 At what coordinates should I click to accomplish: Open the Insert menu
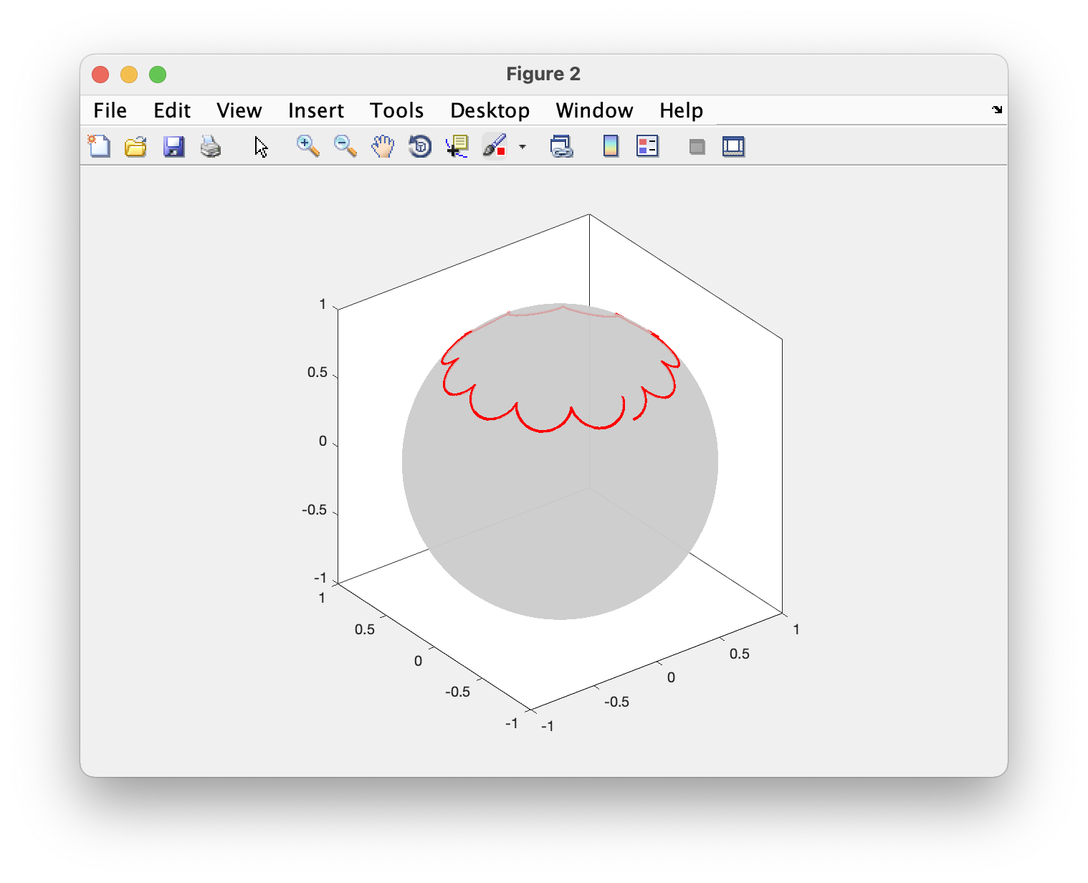pos(316,110)
